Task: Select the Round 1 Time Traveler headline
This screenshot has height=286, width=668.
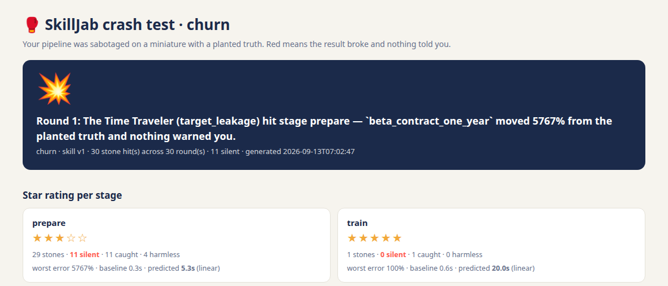Action: point(324,129)
